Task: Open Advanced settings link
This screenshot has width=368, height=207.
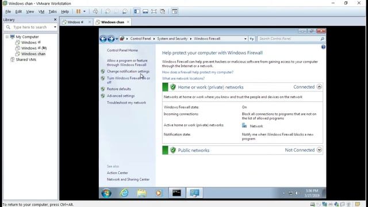Action: [x=121, y=96]
